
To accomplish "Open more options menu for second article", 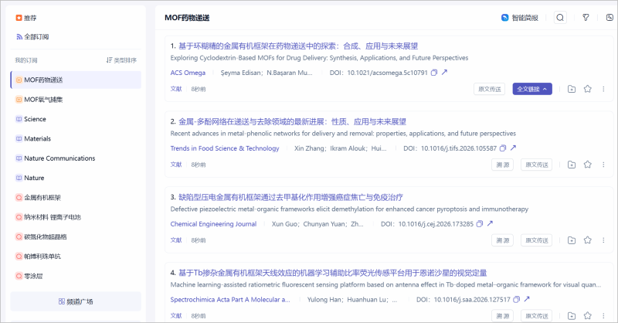I will (x=603, y=165).
